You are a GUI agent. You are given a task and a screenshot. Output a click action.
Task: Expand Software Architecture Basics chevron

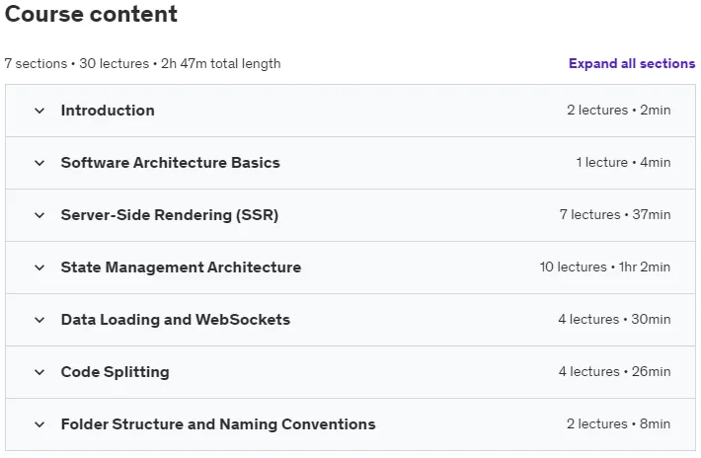coord(39,163)
